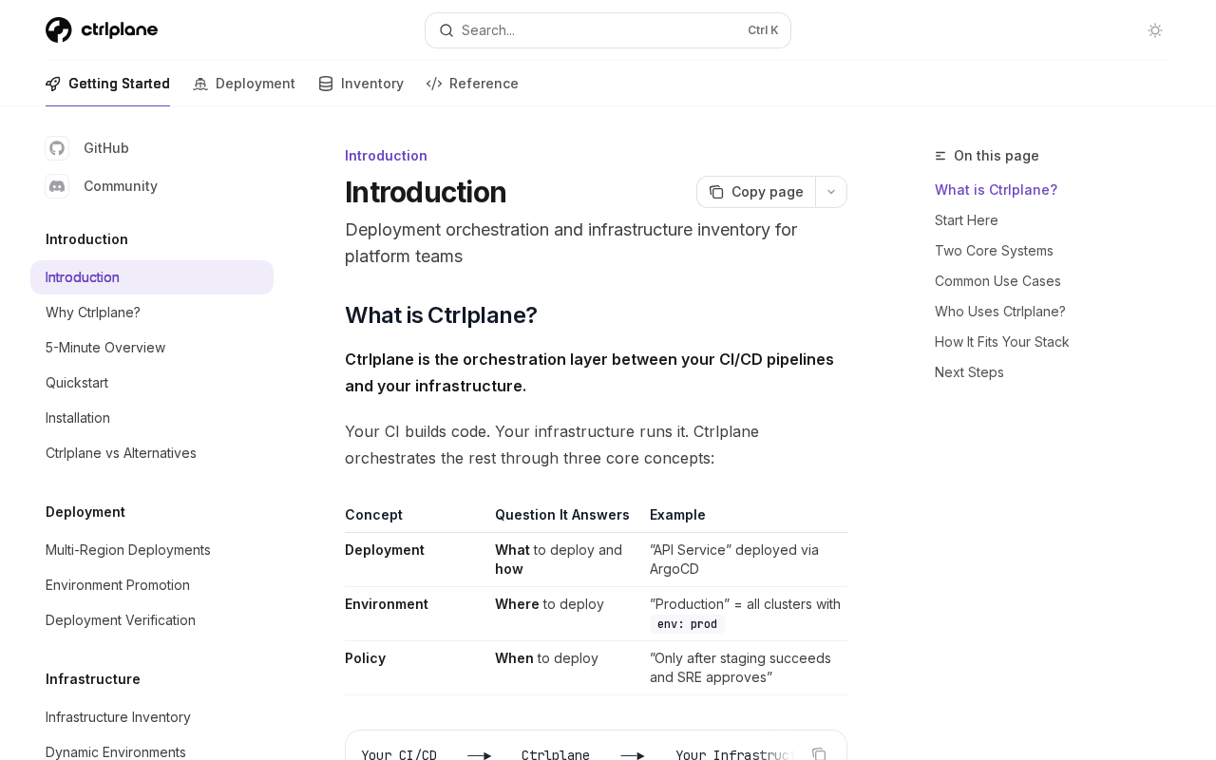Jump to Two Core Systems section
The width and height of the screenshot is (1216, 760).
point(994,251)
